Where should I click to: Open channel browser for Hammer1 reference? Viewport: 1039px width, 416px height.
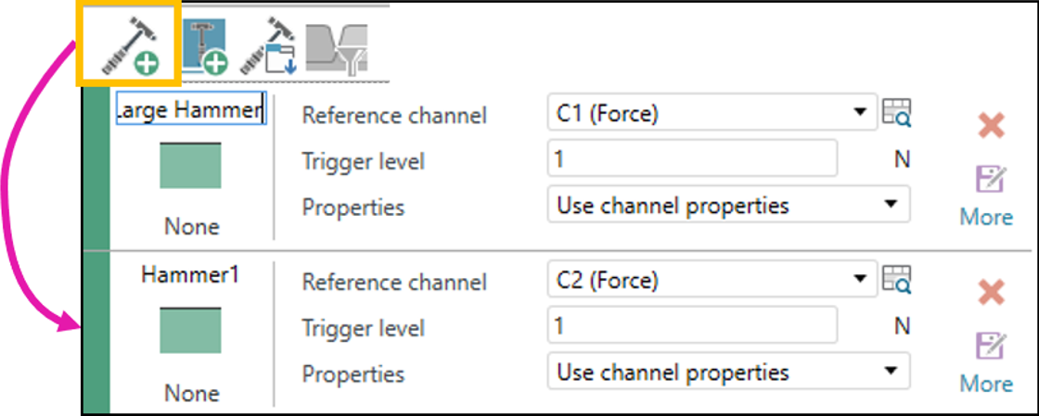point(897,279)
